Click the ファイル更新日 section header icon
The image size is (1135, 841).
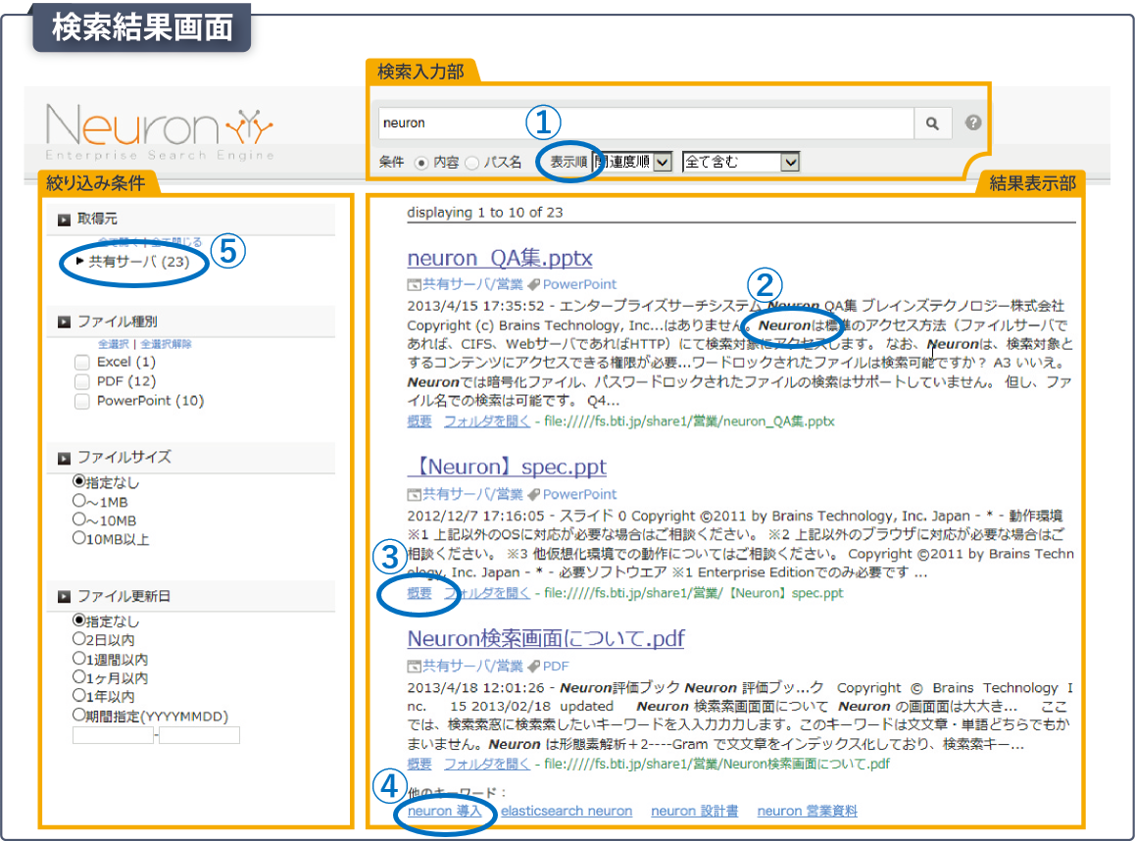pos(64,597)
